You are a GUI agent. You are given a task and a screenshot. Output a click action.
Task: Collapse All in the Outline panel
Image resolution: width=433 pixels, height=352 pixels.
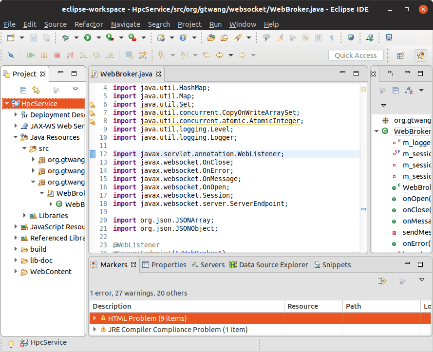[395, 90]
